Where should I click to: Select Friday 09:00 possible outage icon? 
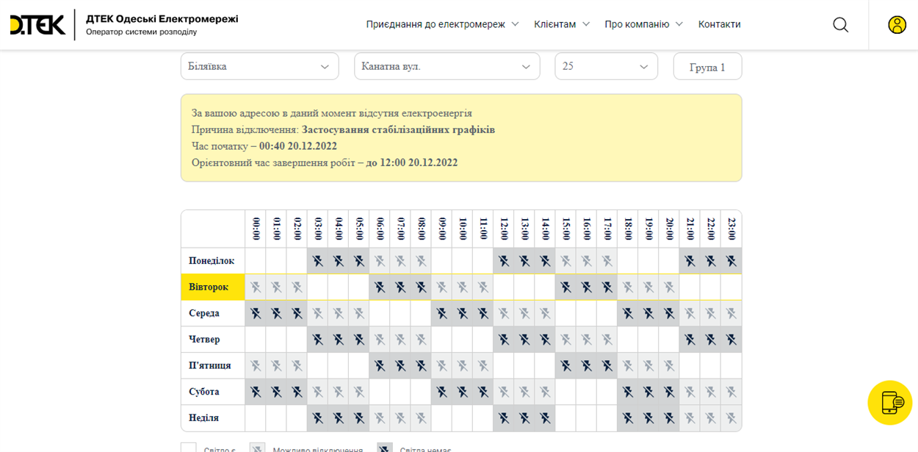tap(442, 365)
